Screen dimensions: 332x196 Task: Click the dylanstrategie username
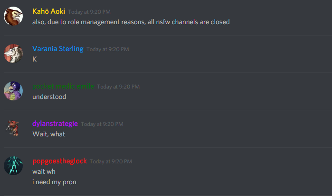(x=55, y=124)
